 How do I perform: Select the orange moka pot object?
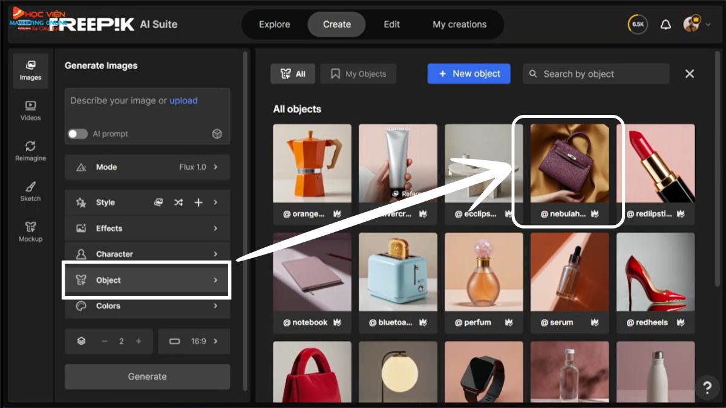pos(312,163)
